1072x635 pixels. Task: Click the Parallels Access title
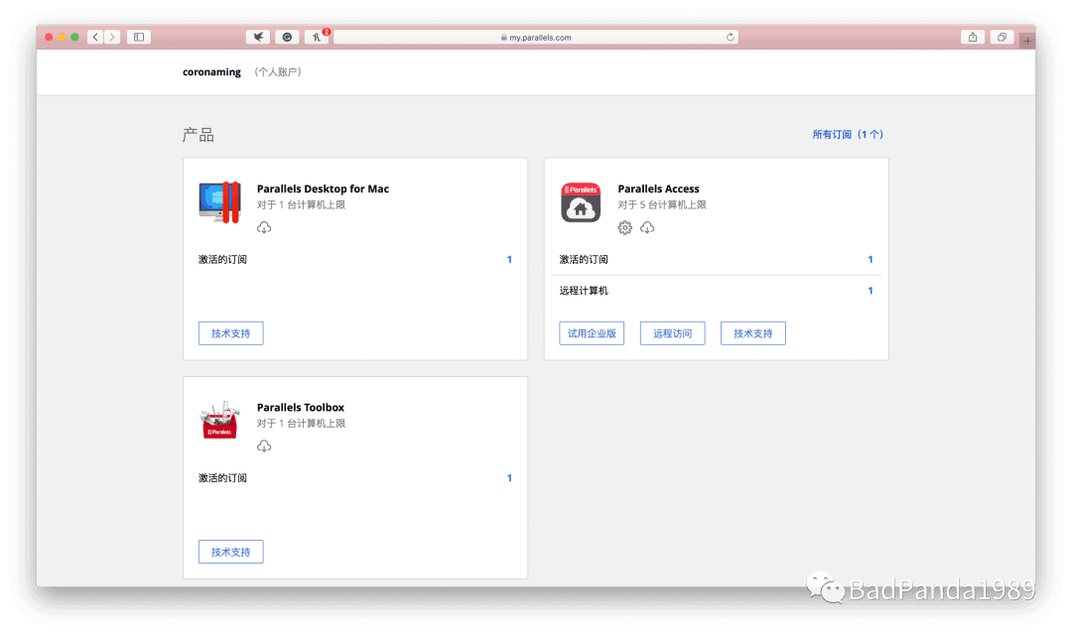(658, 189)
